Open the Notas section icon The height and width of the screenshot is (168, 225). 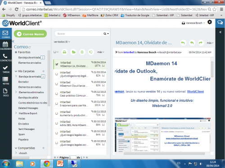6,81
